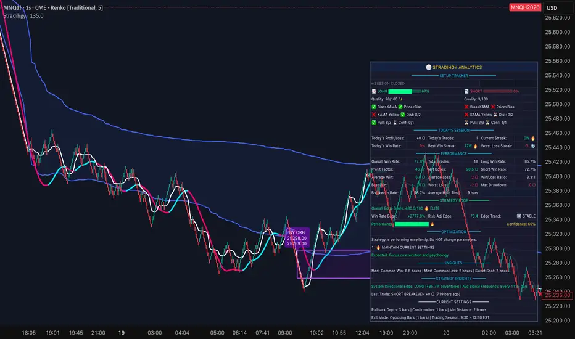Click the STRATEGY EDGE section header
The width and height of the screenshot is (575, 339).
point(453,200)
